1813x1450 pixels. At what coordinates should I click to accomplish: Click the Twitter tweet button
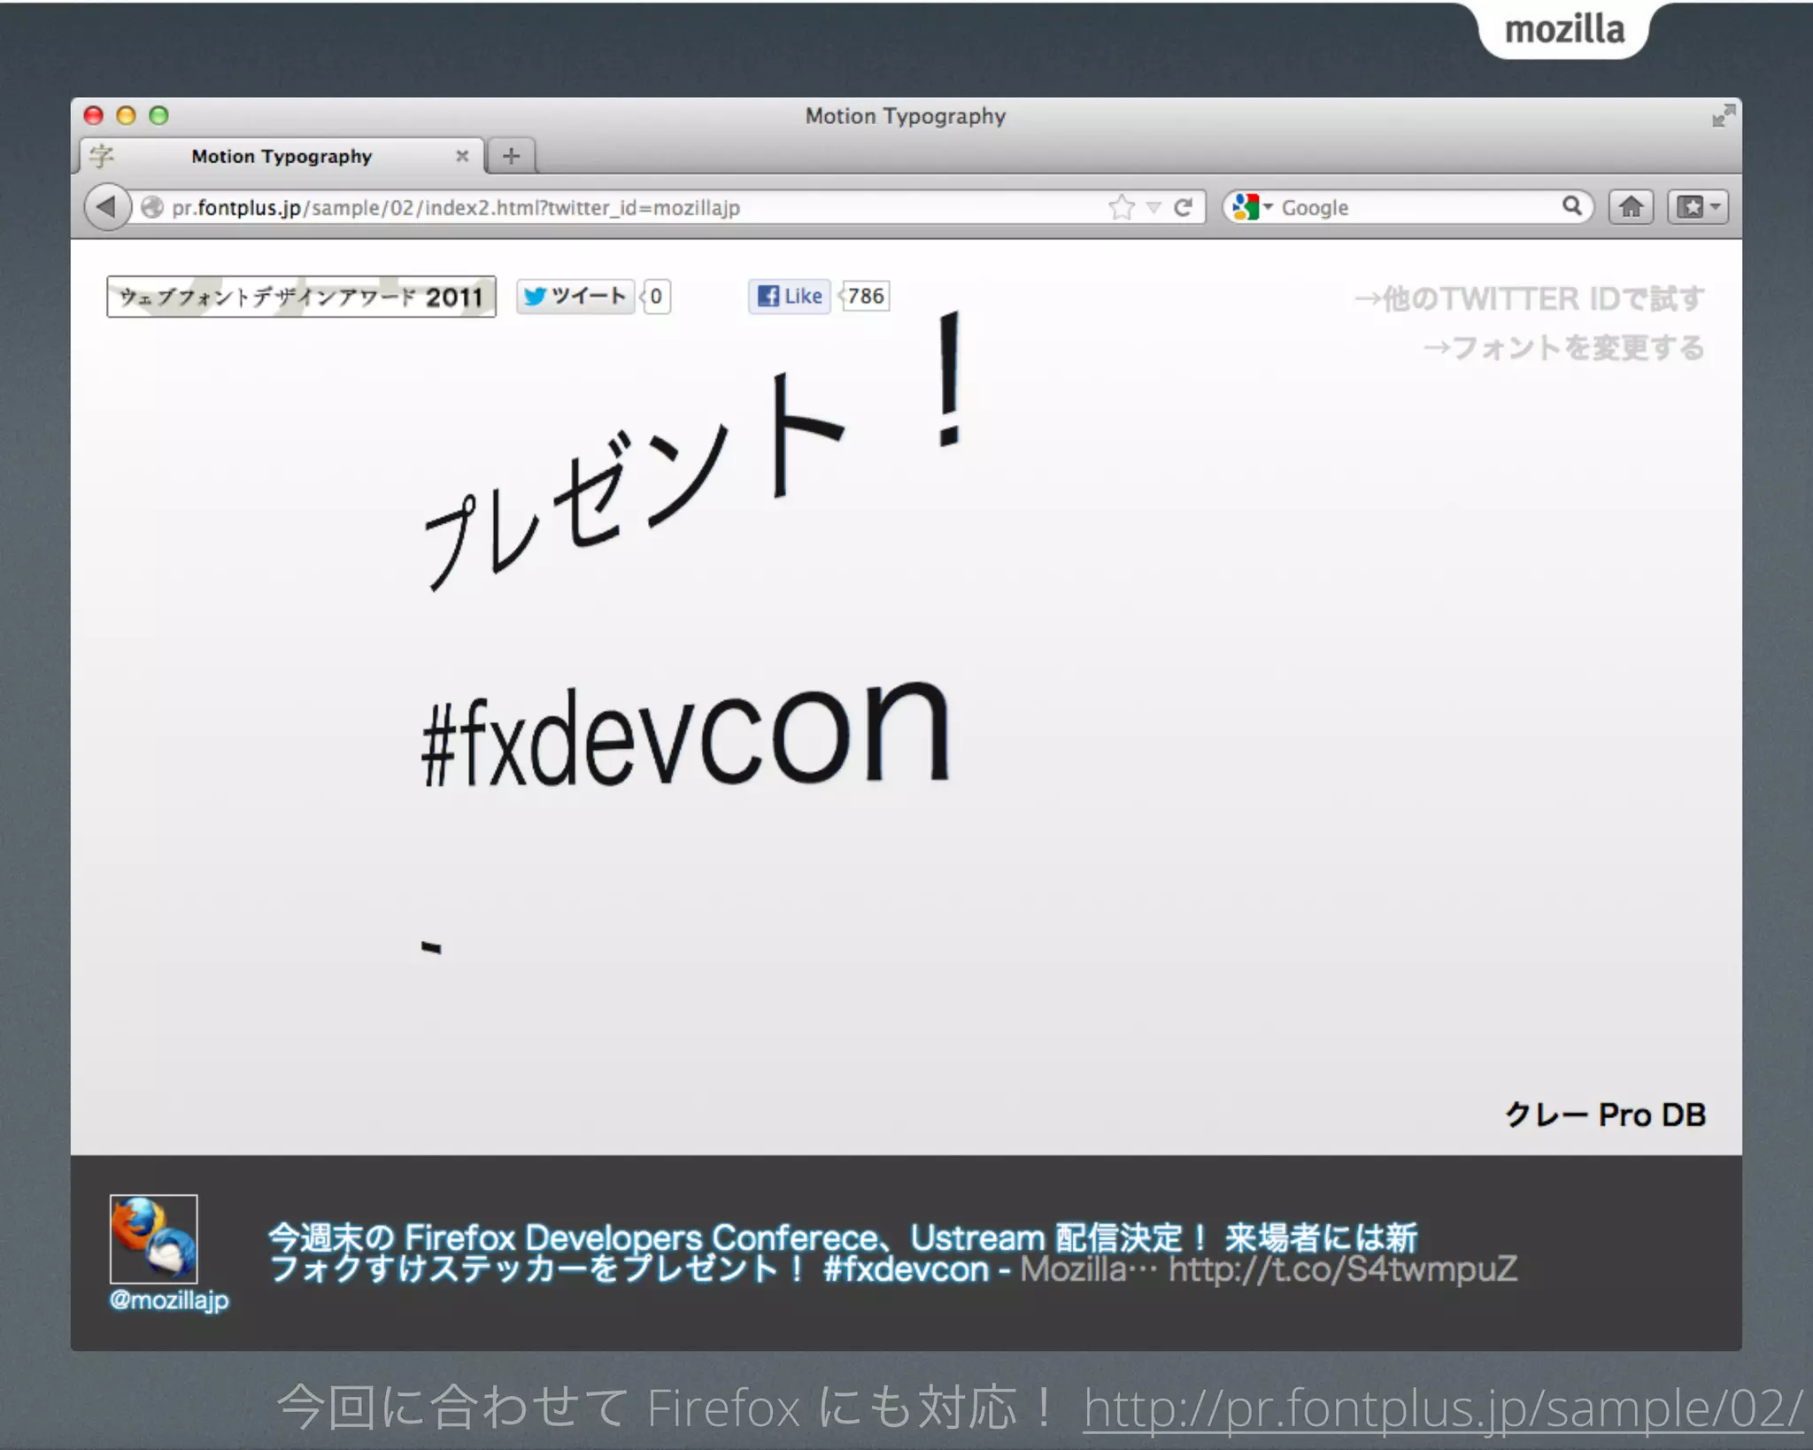[575, 296]
